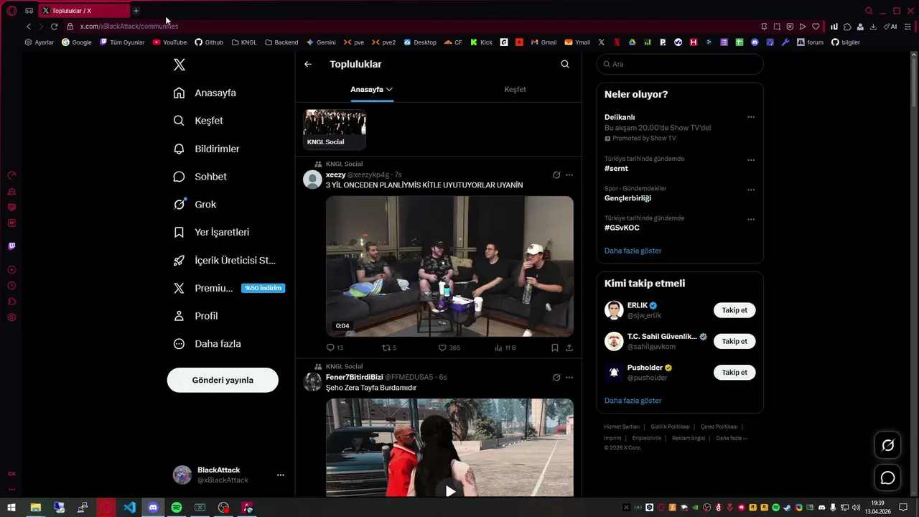Open YouTube bookmark
919x517 pixels.
click(169, 42)
